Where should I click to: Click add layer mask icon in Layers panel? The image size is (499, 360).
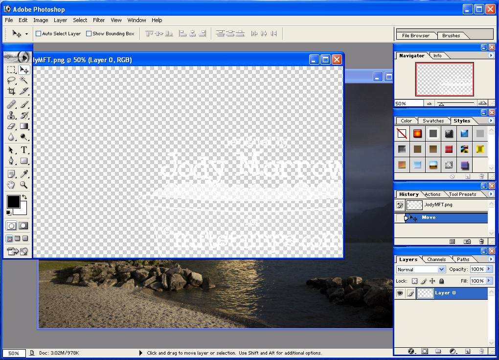425,351
